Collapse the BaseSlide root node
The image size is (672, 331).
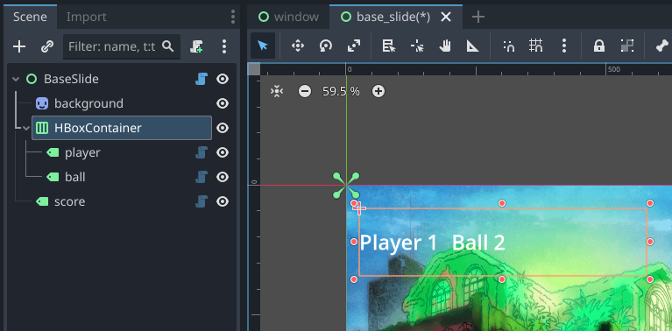[x=16, y=79]
